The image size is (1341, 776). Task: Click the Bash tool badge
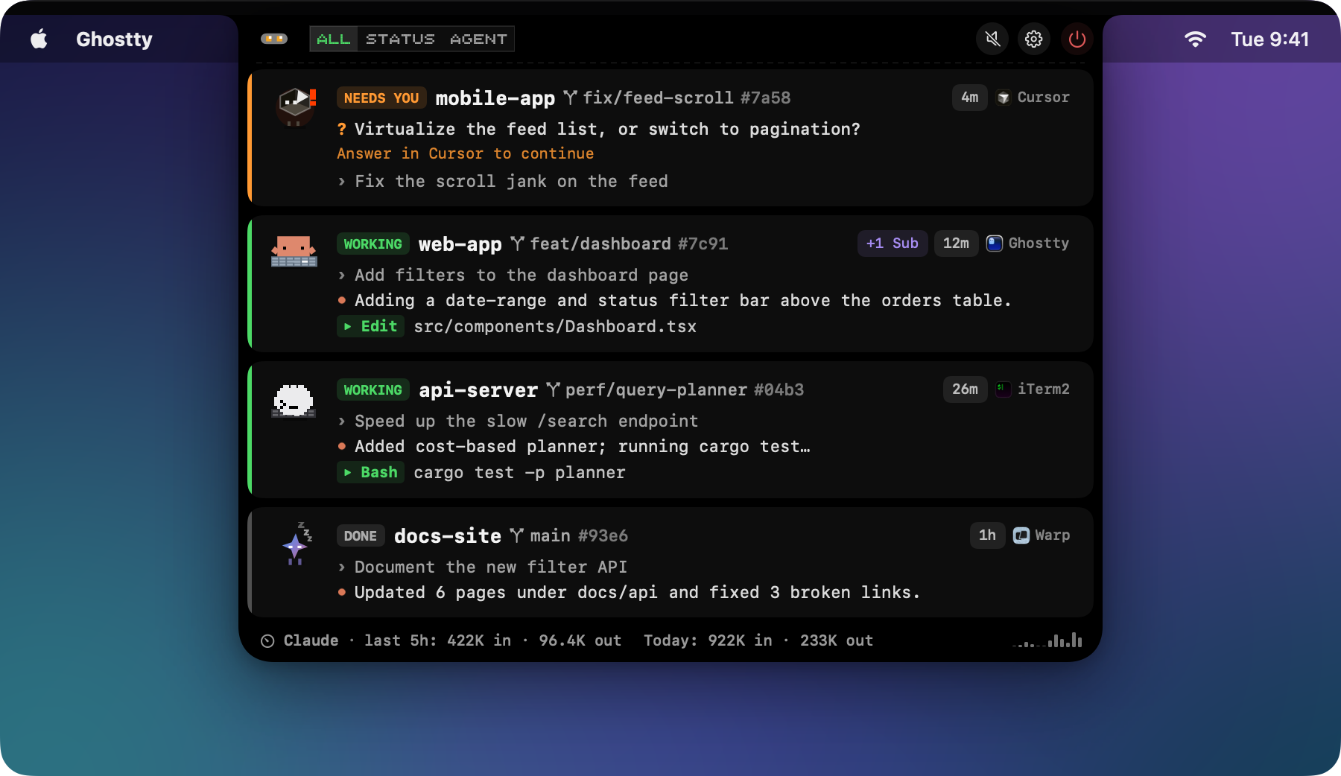370,472
